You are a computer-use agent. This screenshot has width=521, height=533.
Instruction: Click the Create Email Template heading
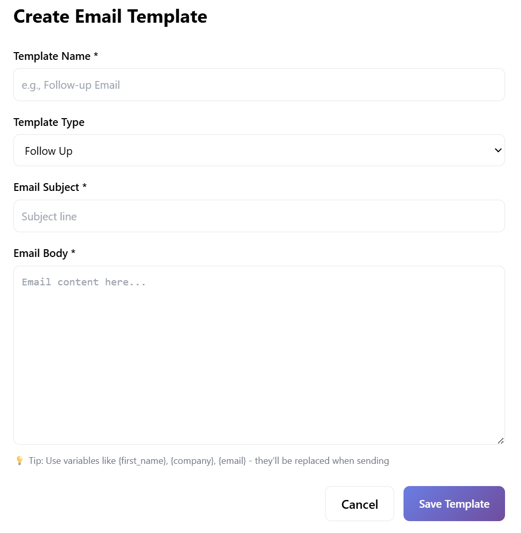[x=110, y=17]
